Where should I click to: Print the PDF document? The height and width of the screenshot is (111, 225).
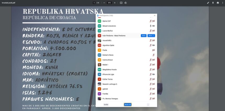(x=218, y=3)
